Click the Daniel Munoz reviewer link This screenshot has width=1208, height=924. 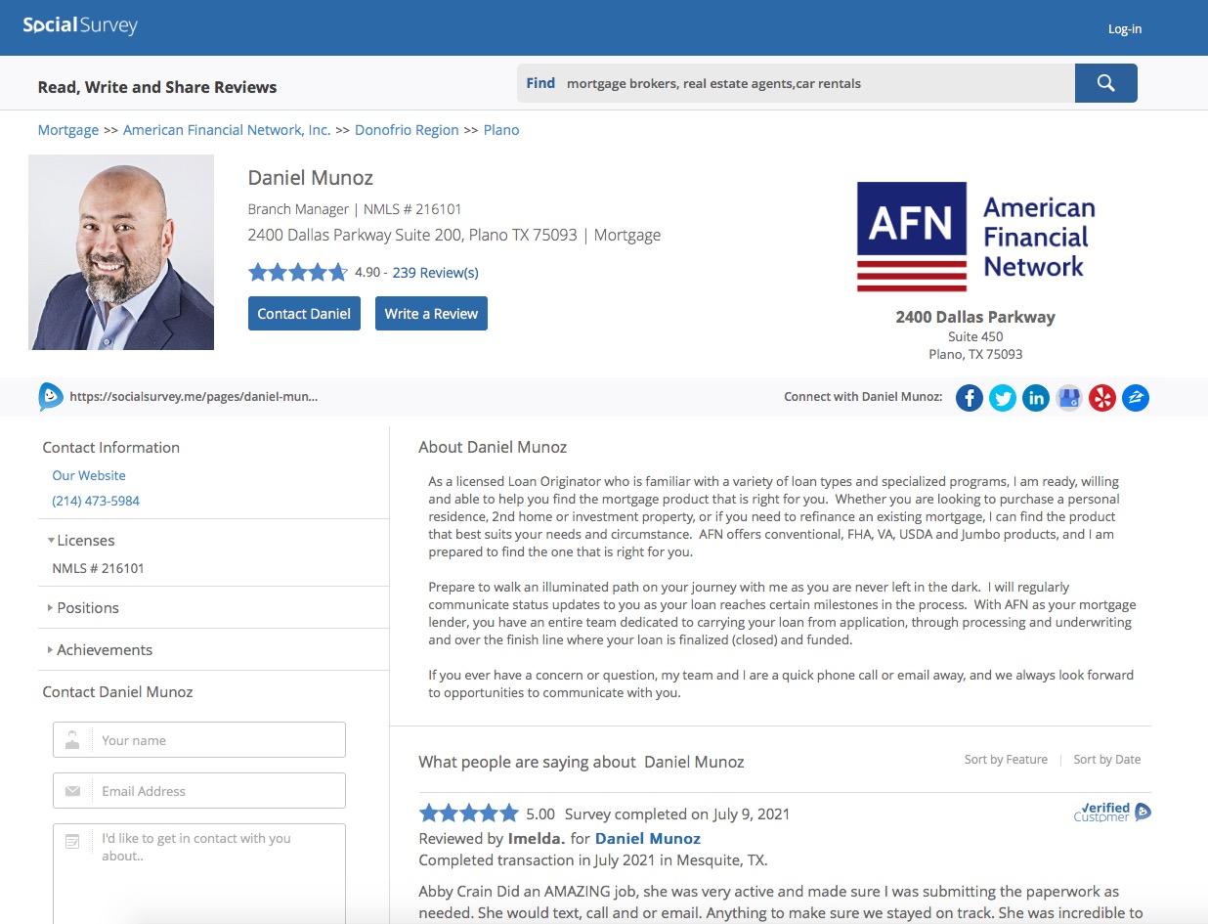coord(648,838)
